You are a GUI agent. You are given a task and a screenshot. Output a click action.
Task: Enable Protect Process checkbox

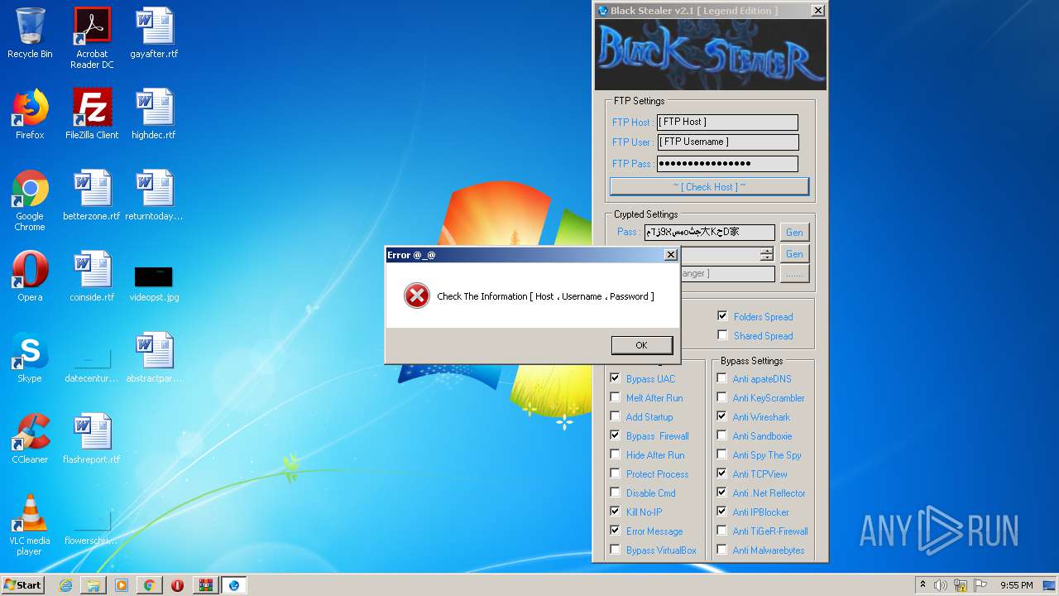[615, 473]
